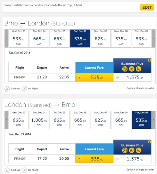Screen dimensions: 157x174
Task: Select Lowest Fare 535 radio for FR8404
Action: coord(80,77)
